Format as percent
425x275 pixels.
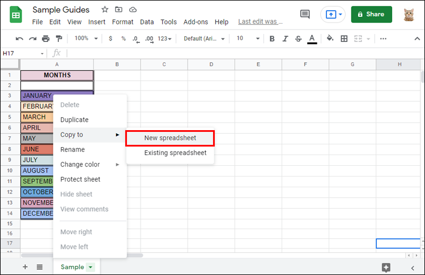124,38
